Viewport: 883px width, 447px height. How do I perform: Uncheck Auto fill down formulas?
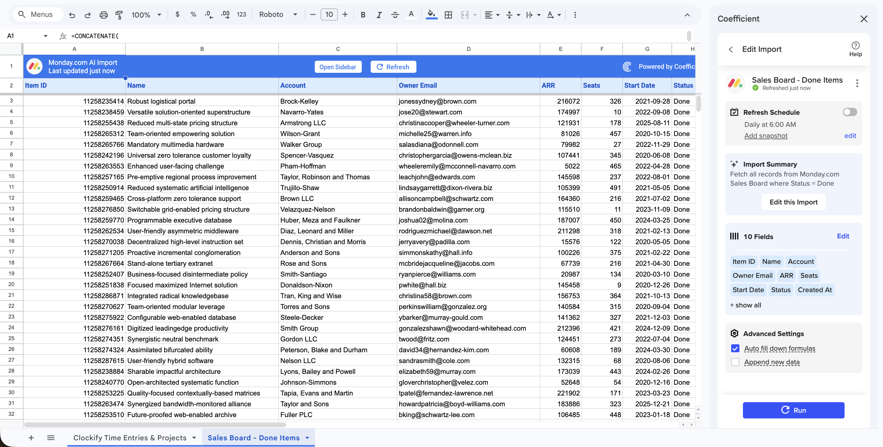[x=735, y=348]
